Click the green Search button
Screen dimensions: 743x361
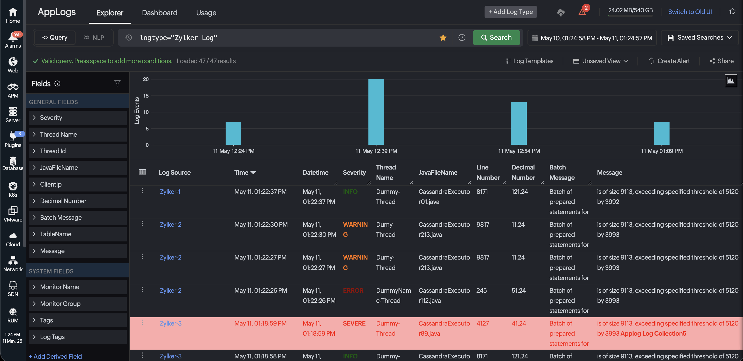[x=496, y=38]
